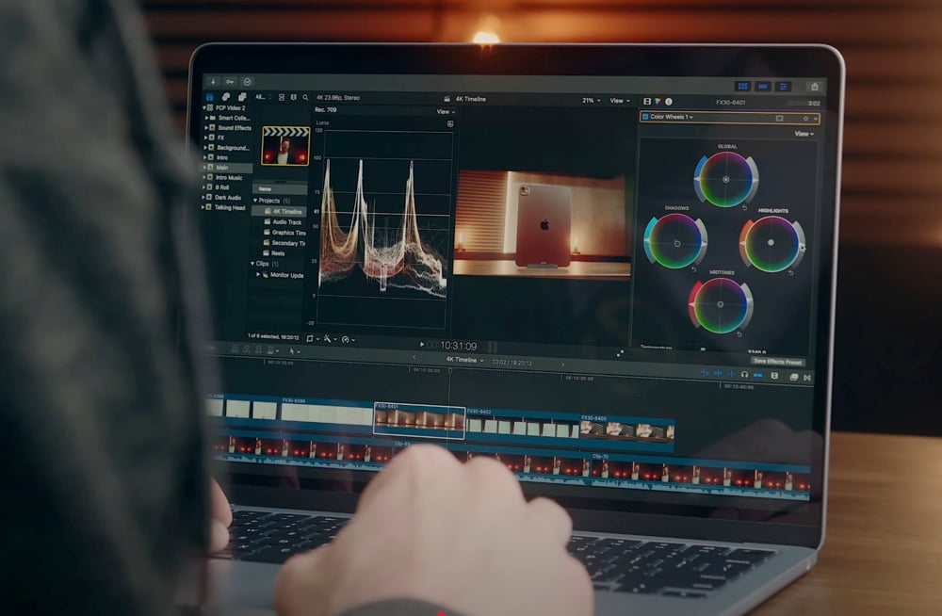Open the viewer zoom 21% dropdown
942x616 pixels.
pos(591,101)
